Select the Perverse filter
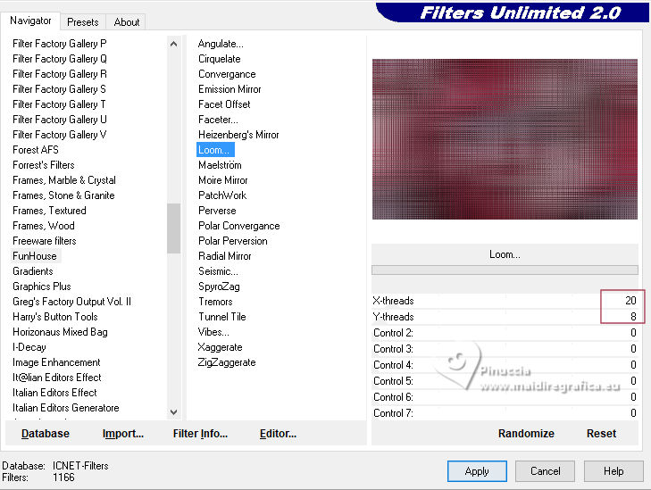Screen dimensions: 651x490 click(x=217, y=211)
